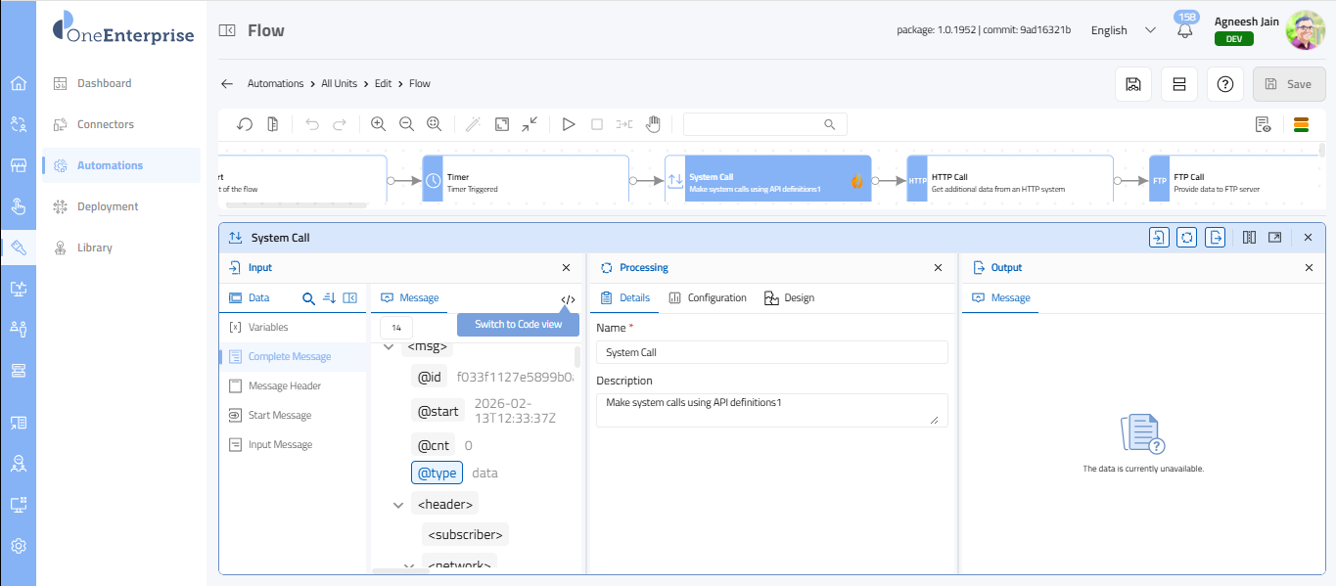Open the English language dropdown
This screenshot has height=586, width=1336.
point(1123,30)
